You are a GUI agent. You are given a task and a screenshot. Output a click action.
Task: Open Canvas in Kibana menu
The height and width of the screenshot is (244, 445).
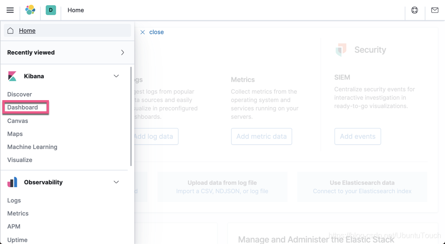(x=18, y=121)
